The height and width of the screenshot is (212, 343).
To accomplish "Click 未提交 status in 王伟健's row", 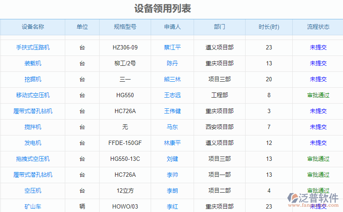I will [x=318, y=111].
